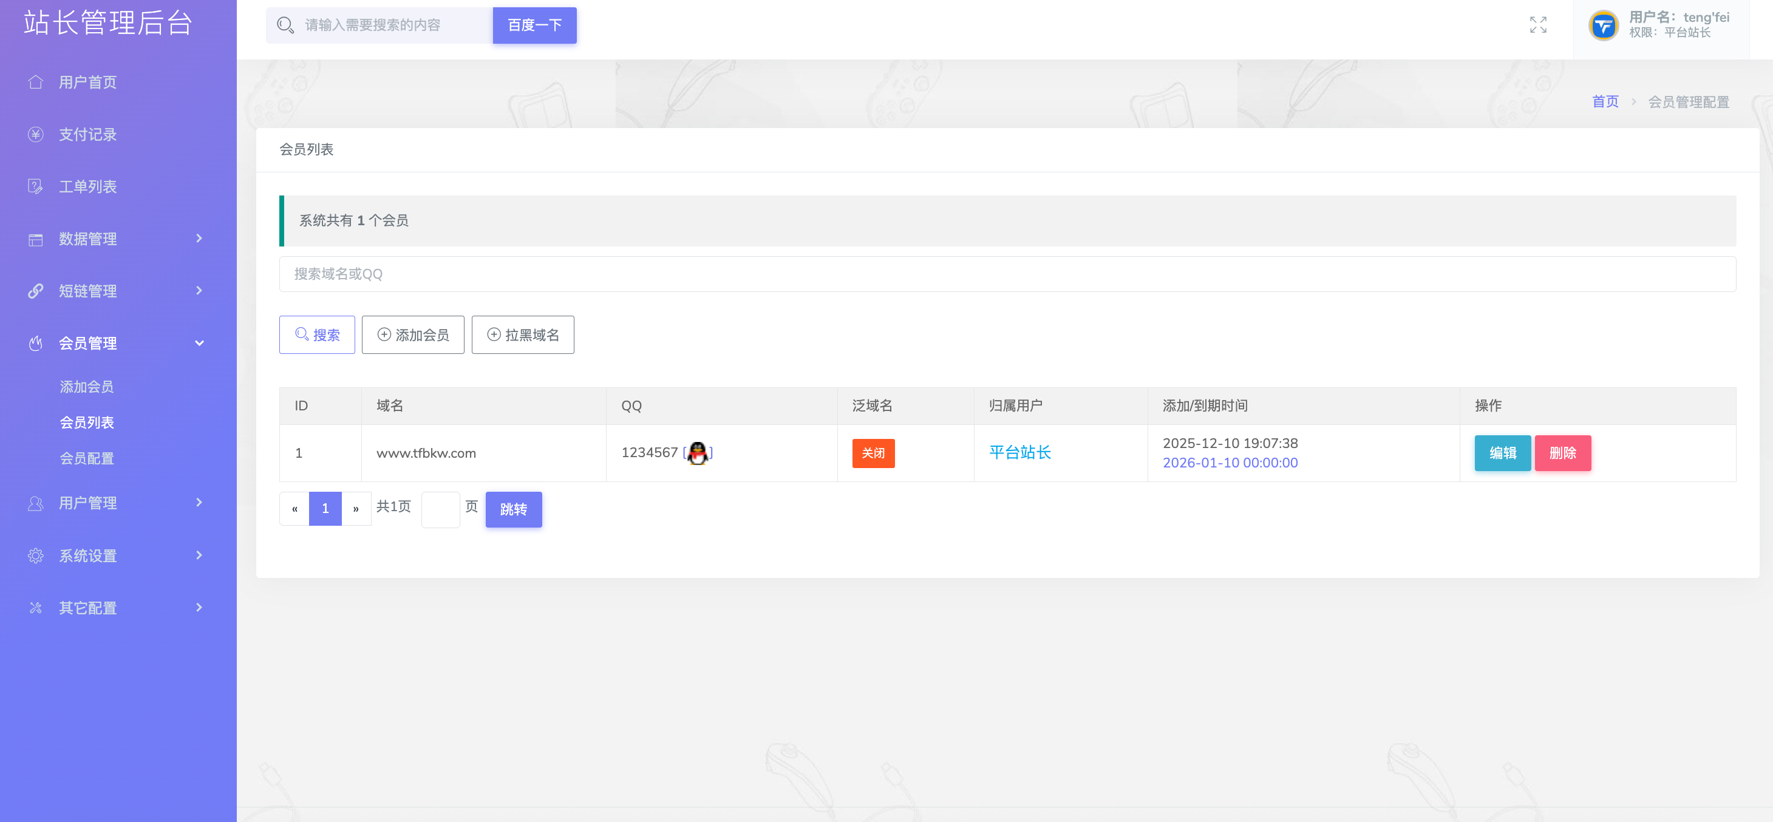
Task: Click the 平台站长 owner link
Action: coord(1019,452)
